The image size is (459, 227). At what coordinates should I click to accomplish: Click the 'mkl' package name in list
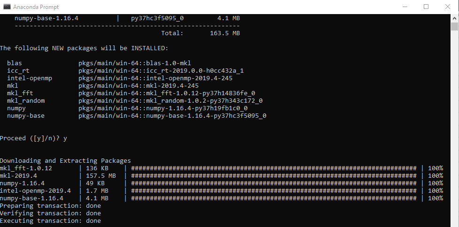13,86
